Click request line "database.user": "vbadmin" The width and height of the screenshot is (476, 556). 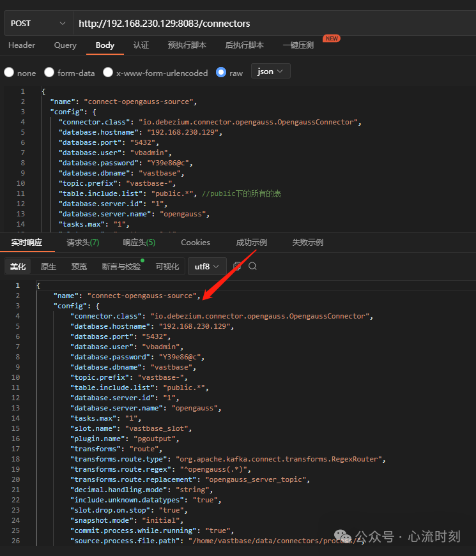(115, 153)
